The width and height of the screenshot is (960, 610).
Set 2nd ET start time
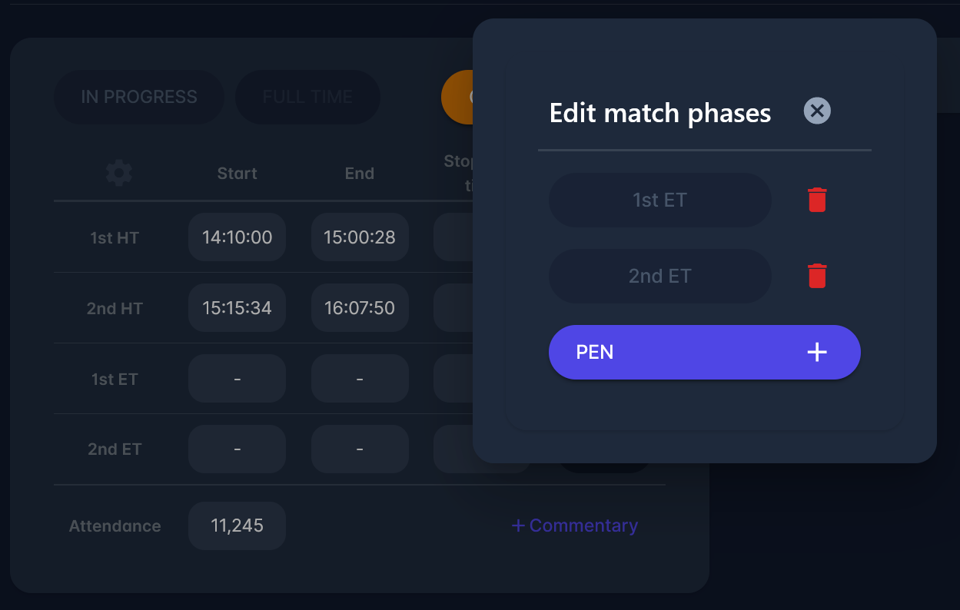tap(237, 449)
